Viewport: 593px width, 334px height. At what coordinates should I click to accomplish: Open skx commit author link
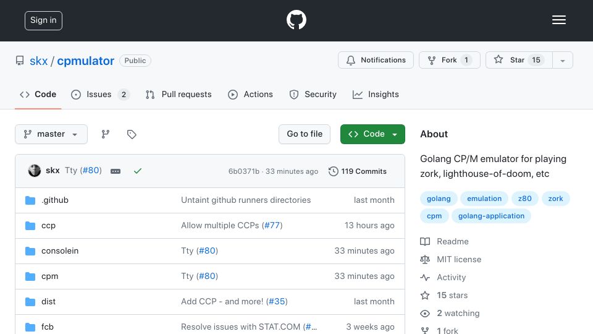[53, 171]
